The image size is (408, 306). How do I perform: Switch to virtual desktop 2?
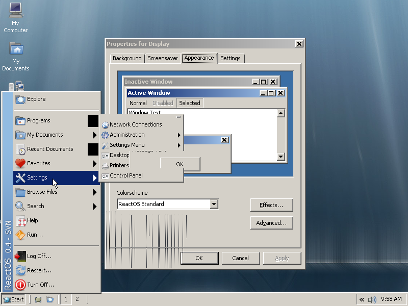pos(77,299)
